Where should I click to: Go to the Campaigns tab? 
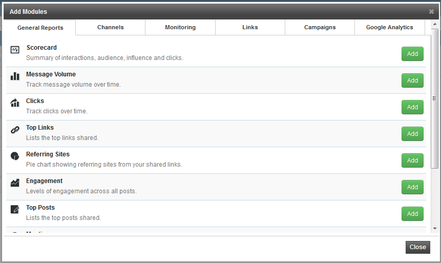point(320,28)
